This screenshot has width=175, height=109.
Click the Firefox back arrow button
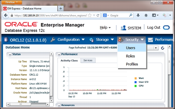point(6,15)
